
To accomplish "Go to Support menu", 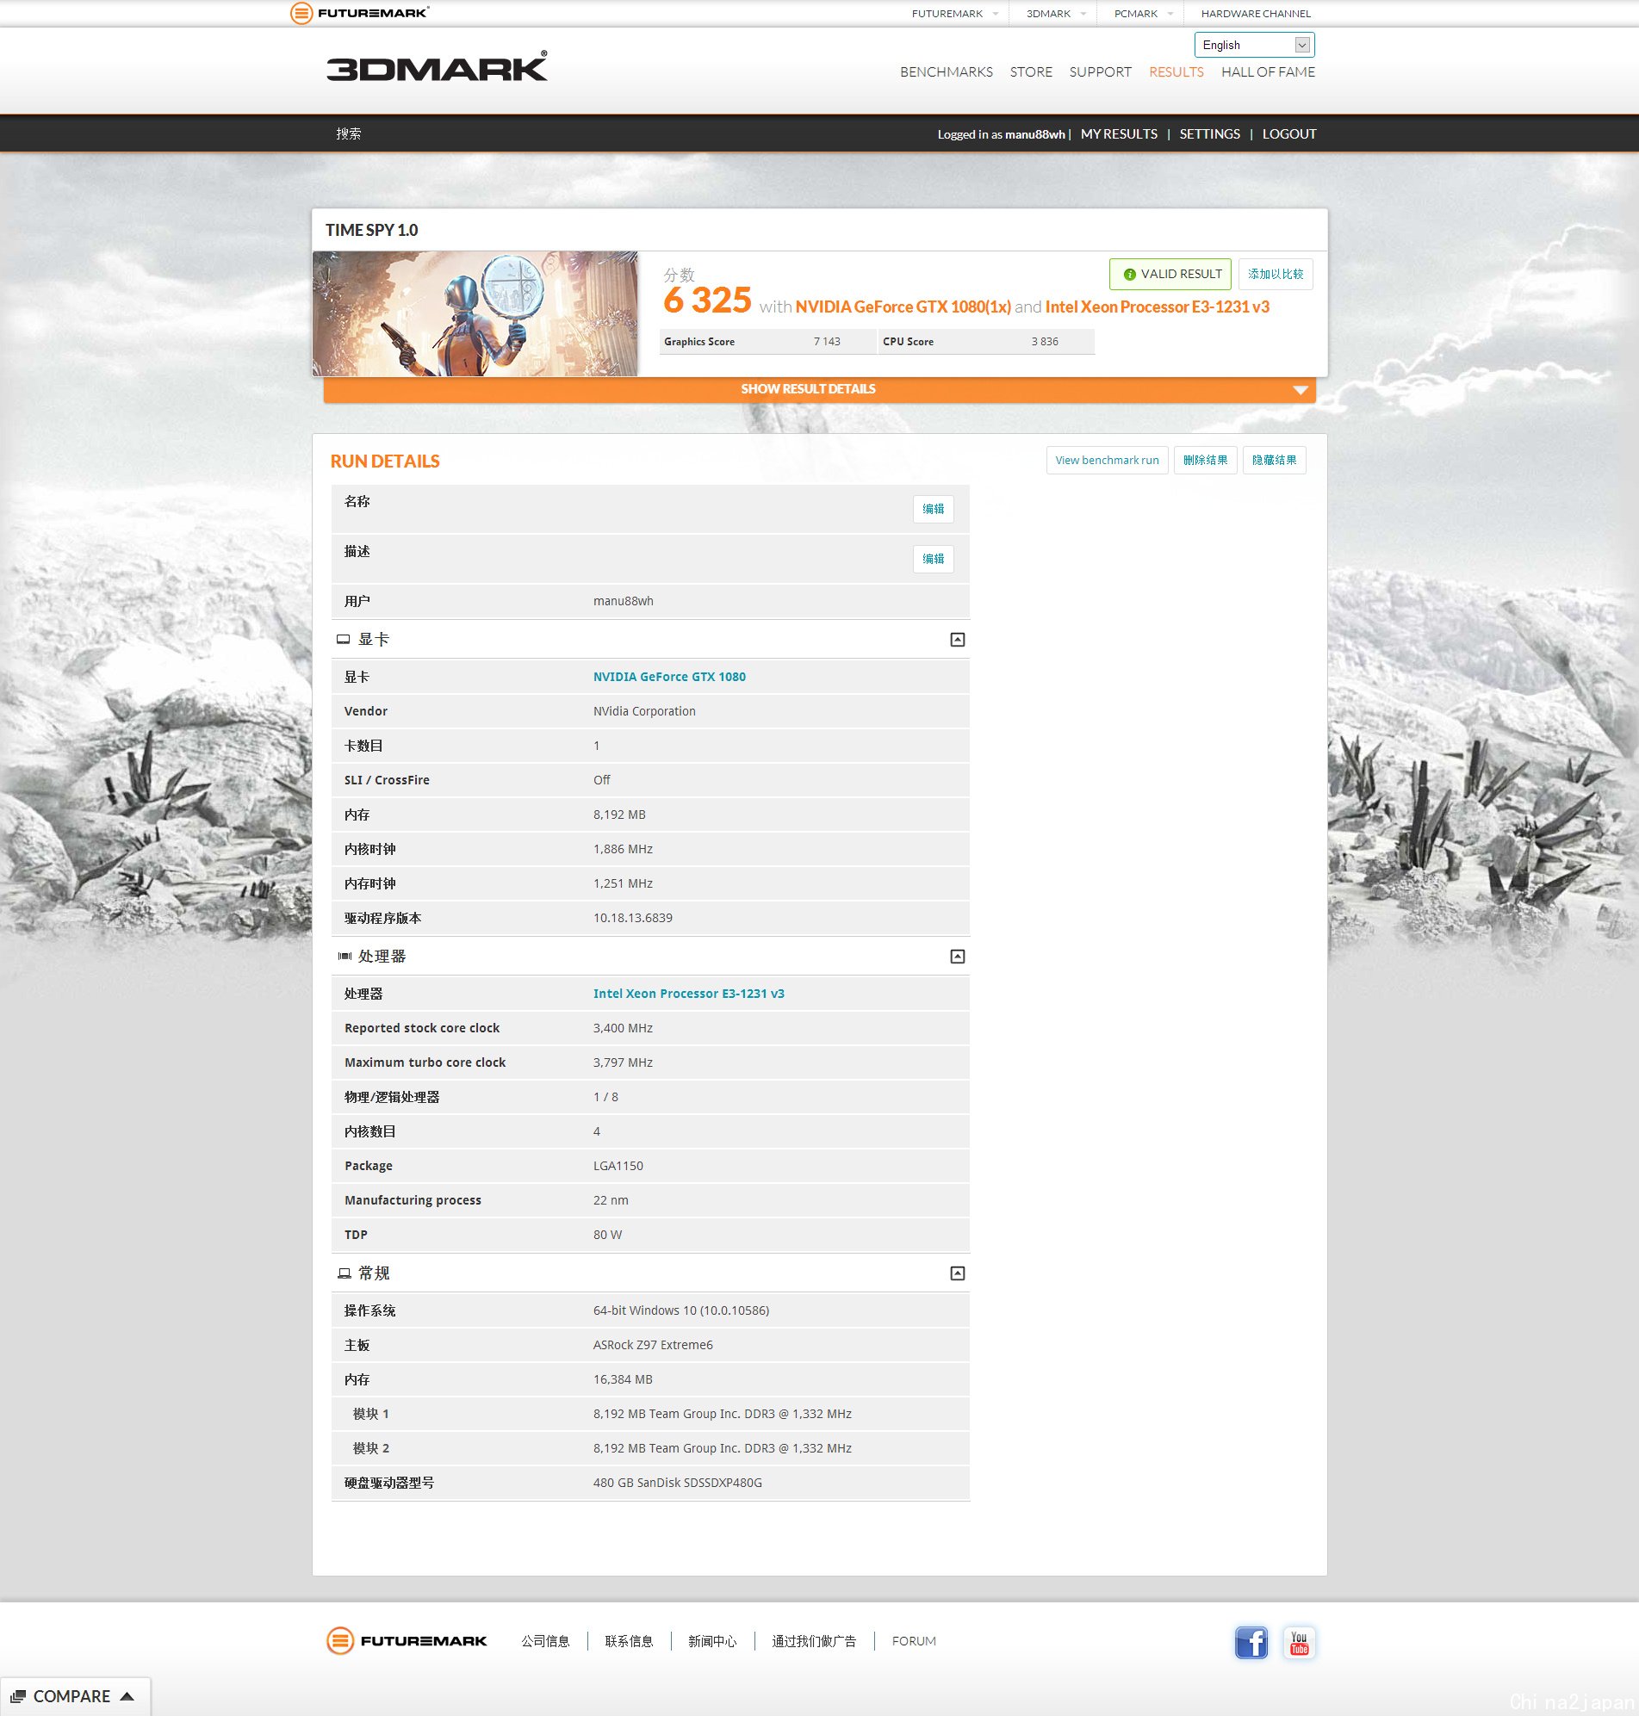I will [1100, 71].
